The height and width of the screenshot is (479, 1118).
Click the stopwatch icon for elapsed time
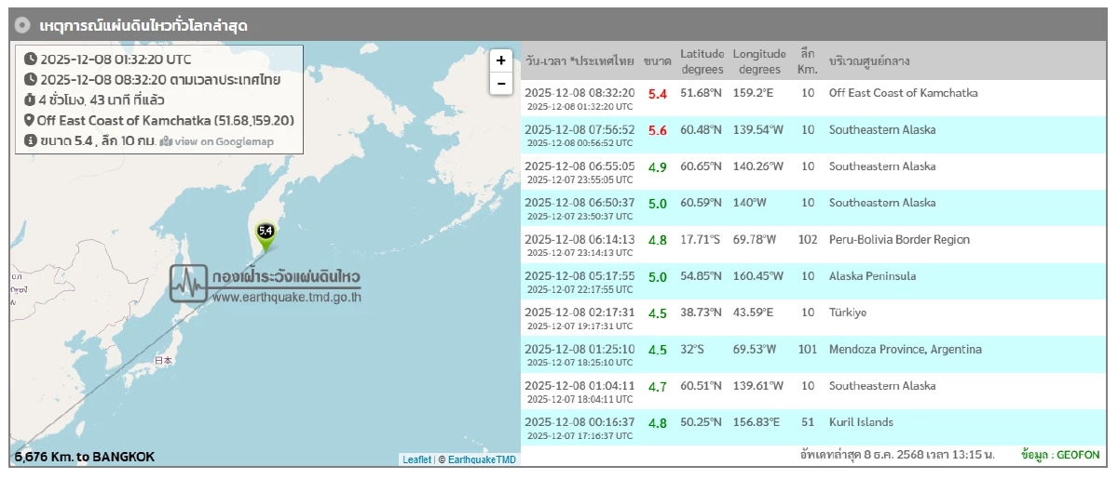[x=31, y=100]
